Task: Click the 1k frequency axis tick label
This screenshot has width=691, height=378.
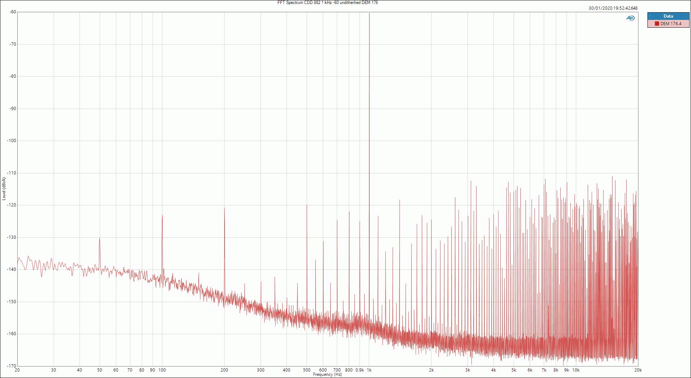Action: [369, 370]
